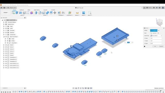The width and height of the screenshot is (165, 93).
Task: Toggle visibility of Screw:2 component
Action: (6, 49)
